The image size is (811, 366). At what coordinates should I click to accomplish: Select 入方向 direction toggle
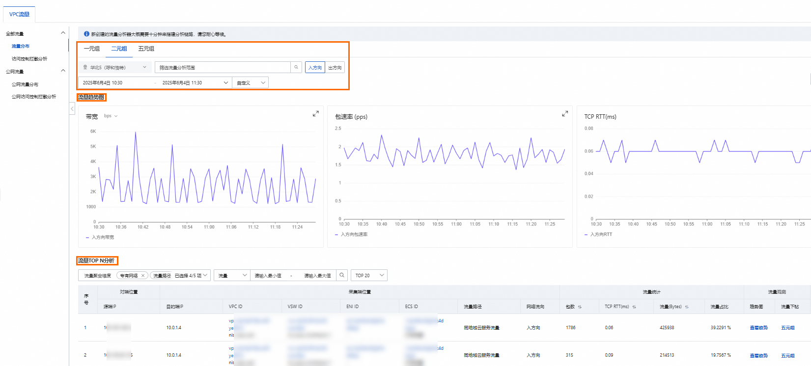[315, 68]
